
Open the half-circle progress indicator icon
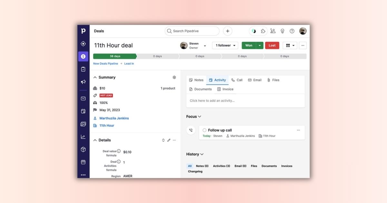[x=254, y=31]
